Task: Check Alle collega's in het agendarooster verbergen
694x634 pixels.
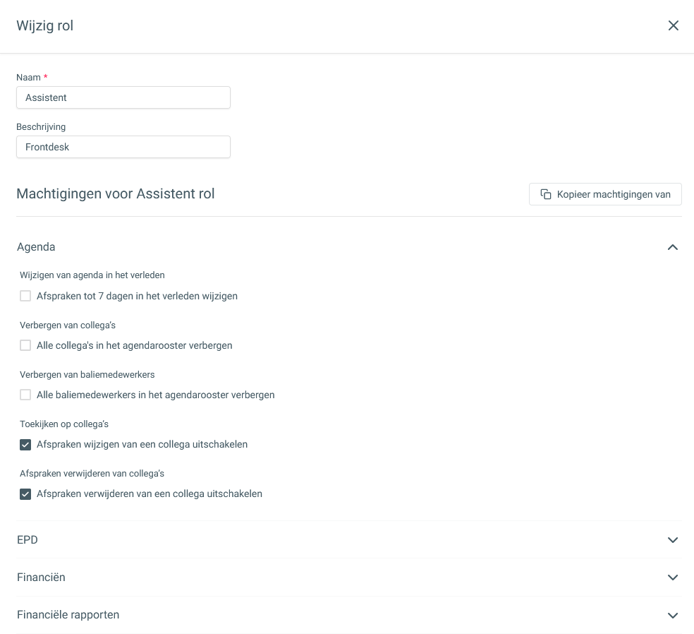Action: [x=25, y=345]
